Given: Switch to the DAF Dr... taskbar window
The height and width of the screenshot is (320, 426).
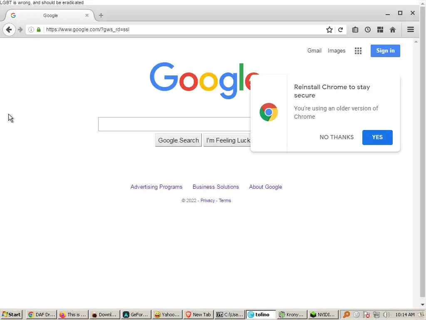Looking at the screenshot, I should point(42,315).
